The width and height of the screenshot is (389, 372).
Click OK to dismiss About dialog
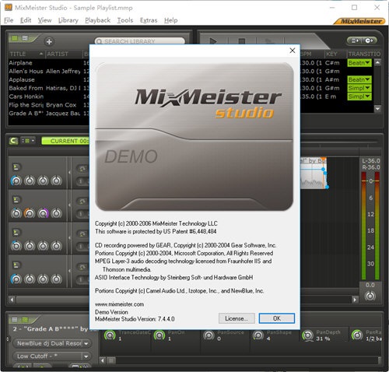[x=277, y=318]
